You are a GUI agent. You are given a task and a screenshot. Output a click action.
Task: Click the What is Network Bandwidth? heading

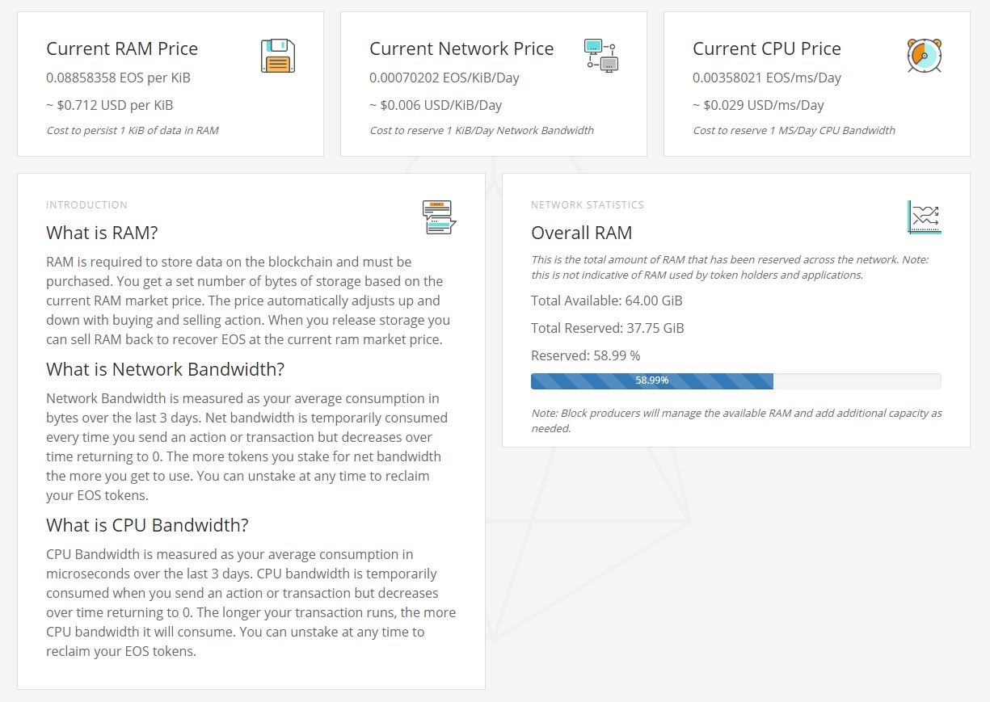[165, 369]
